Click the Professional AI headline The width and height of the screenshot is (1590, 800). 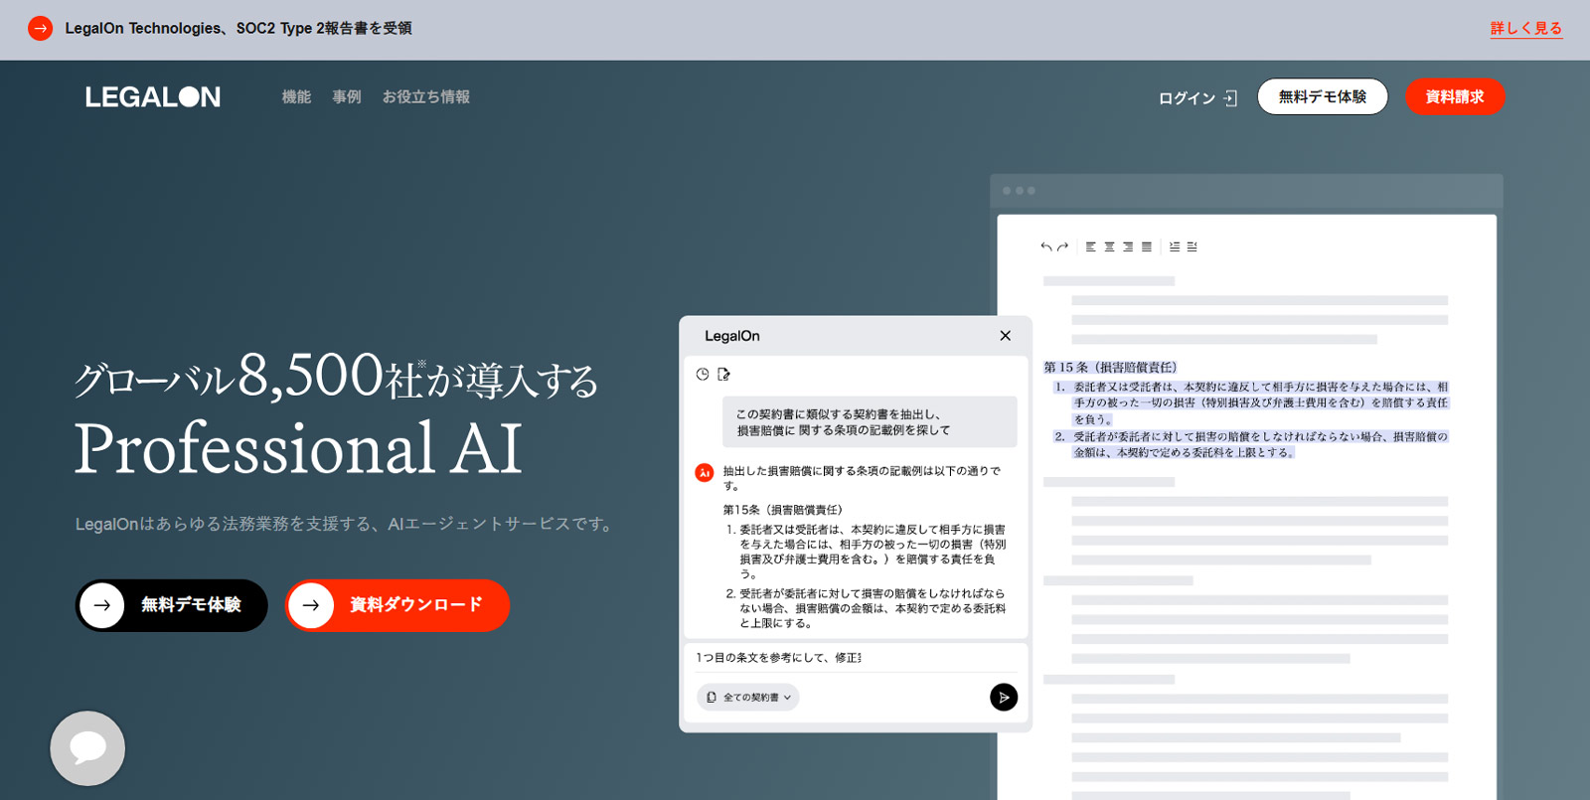tap(298, 448)
